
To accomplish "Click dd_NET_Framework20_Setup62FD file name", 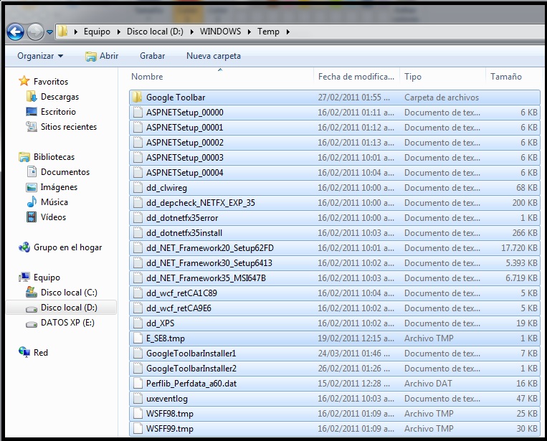I will [209, 248].
